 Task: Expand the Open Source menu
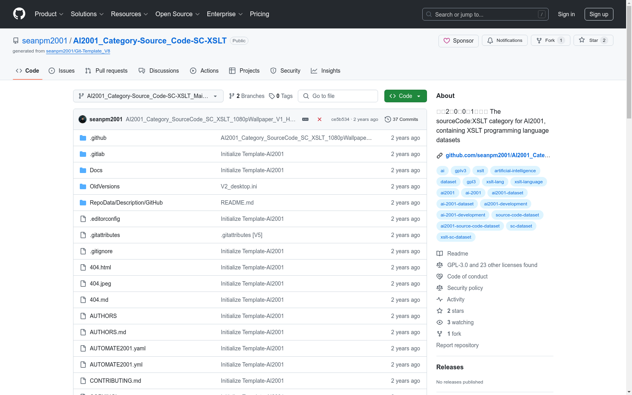(178, 14)
